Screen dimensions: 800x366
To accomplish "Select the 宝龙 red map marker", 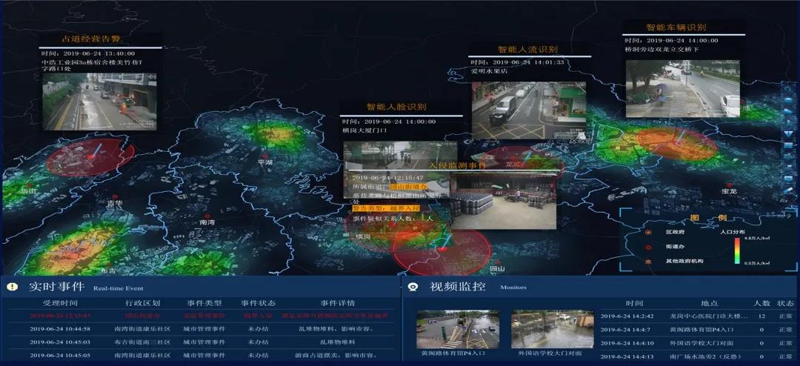I will pos(729,184).
